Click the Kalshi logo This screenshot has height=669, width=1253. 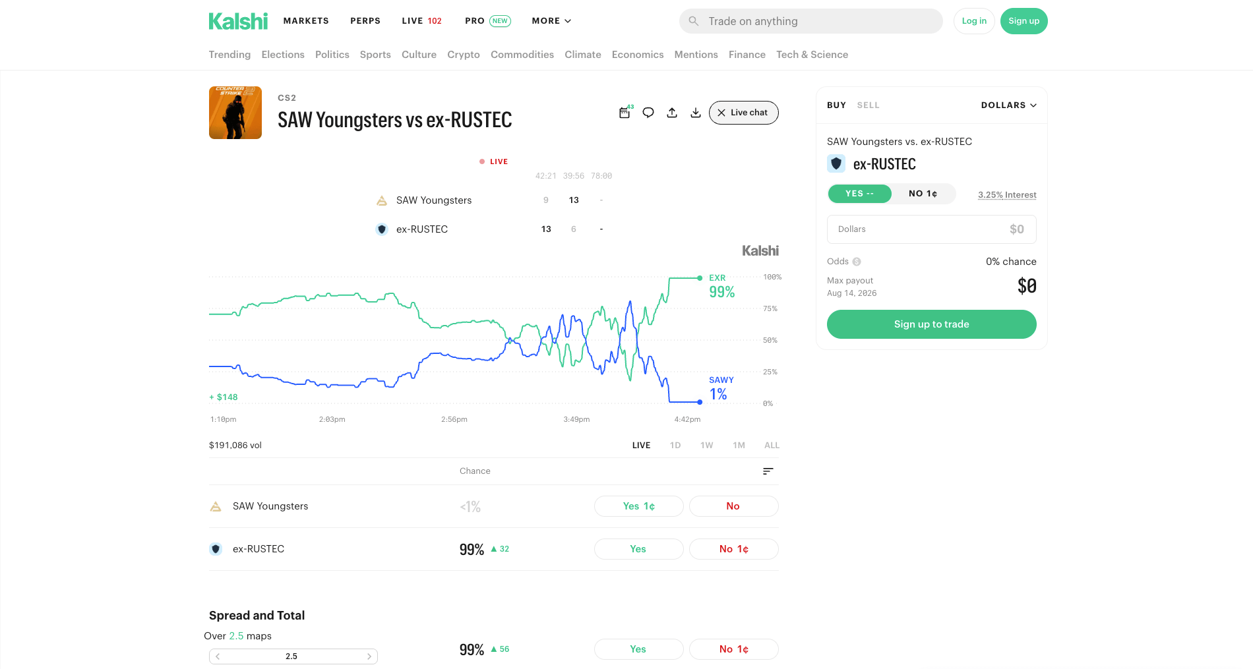[x=238, y=21]
